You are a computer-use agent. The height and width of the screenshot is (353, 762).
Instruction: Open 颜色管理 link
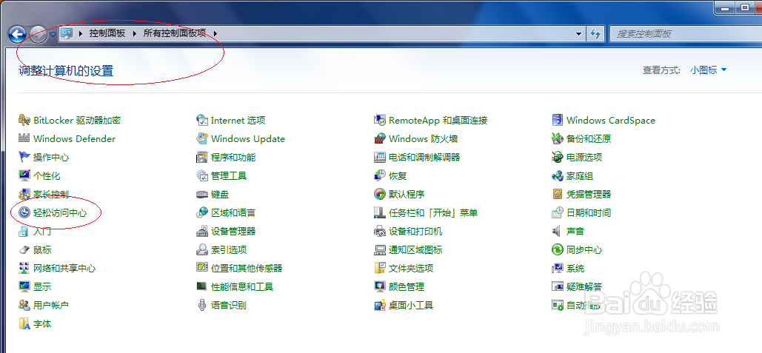coord(407,286)
